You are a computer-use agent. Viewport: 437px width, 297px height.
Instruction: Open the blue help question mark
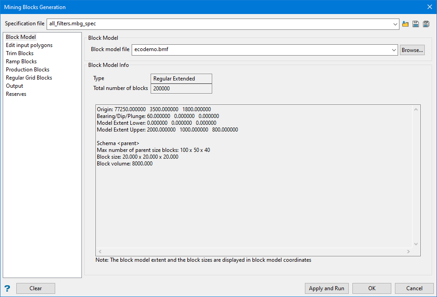click(7, 288)
